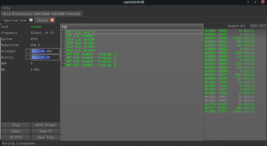Image resolution: width=267 pixels, height=146 pixels.
Task: Expand PSIP pid 0x1d01 node
Action: [63, 43]
